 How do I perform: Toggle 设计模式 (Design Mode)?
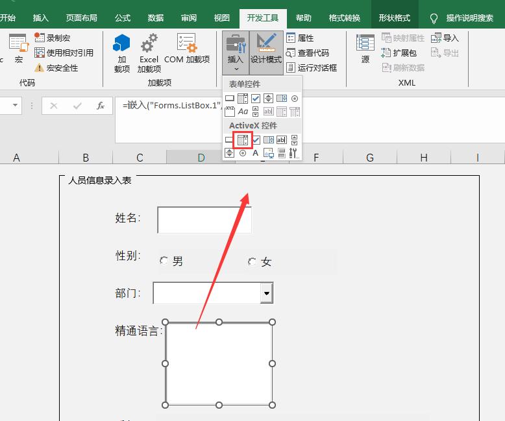[x=266, y=53]
